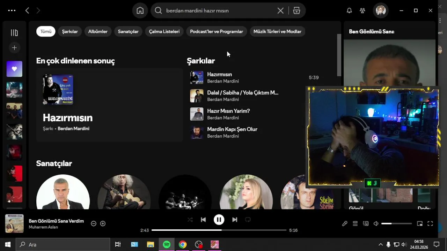Image resolution: width=447 pixels, height=251 pixels.
Task: Open Liked Songs with the heart tile
Action: pyautogui.click(x=14, y=69)
